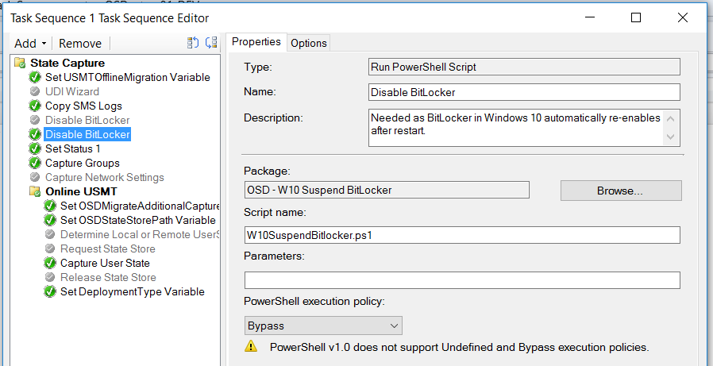Click the move step down toolbar icon
This screenshot has width=713, height=366.
pyautogui.click(x=211, y=43)
